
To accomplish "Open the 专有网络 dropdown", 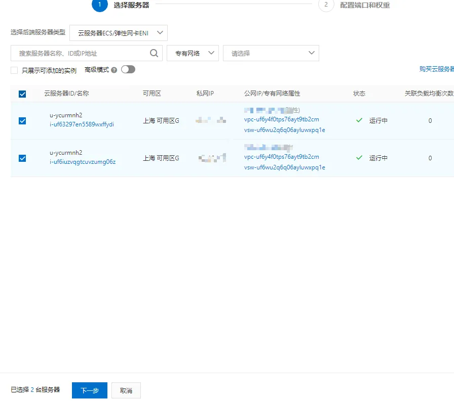I will coord(193,53).
